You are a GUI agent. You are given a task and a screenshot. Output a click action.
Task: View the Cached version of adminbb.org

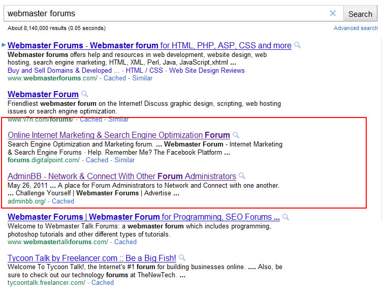(63, 201)
